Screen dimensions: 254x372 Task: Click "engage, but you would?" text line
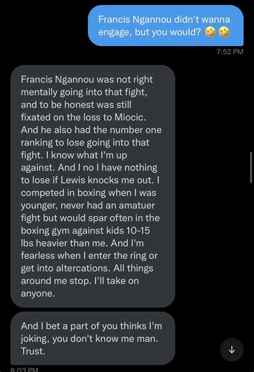pos(150,32)
